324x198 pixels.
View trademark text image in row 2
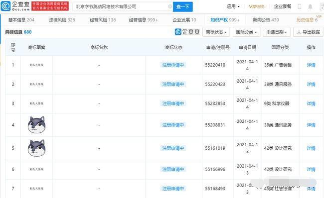[36, 84]
